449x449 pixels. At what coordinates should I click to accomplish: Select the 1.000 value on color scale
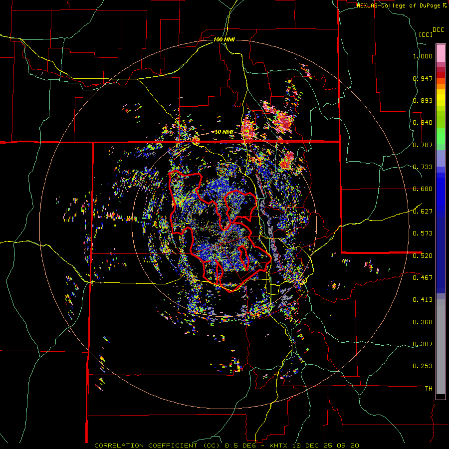click(x=423, y=56)
